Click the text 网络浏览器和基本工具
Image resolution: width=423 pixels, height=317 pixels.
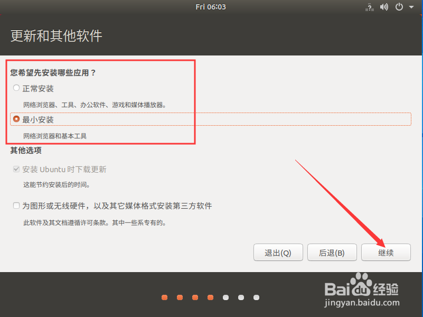click(x=55, y=136)
